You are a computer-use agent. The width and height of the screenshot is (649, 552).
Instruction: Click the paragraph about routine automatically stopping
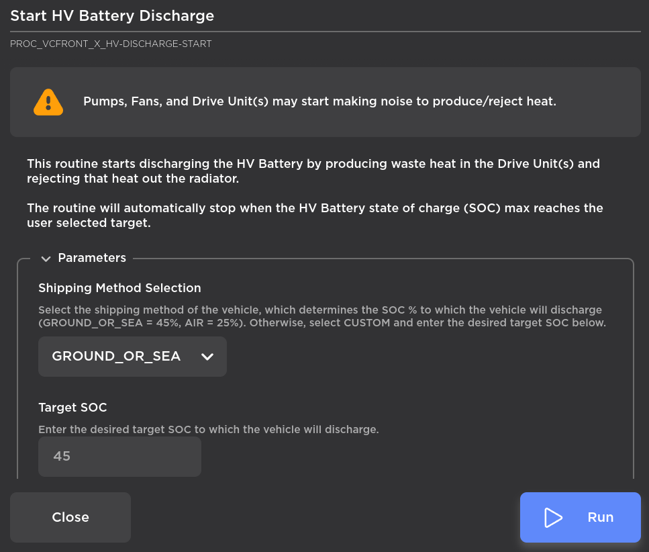[x=314, y=216]
